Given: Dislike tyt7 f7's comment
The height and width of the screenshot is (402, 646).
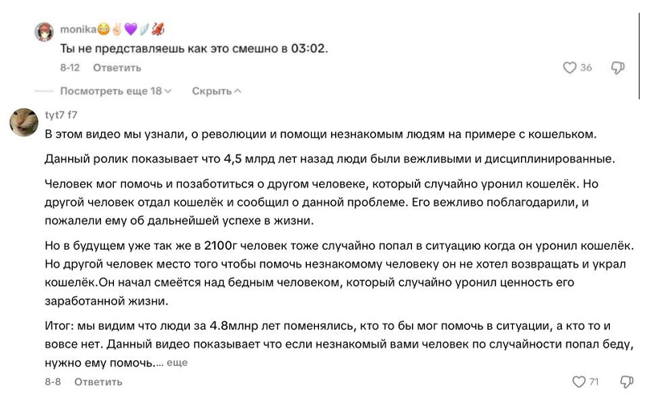Looking at the screenshot, I should point(627,382).
